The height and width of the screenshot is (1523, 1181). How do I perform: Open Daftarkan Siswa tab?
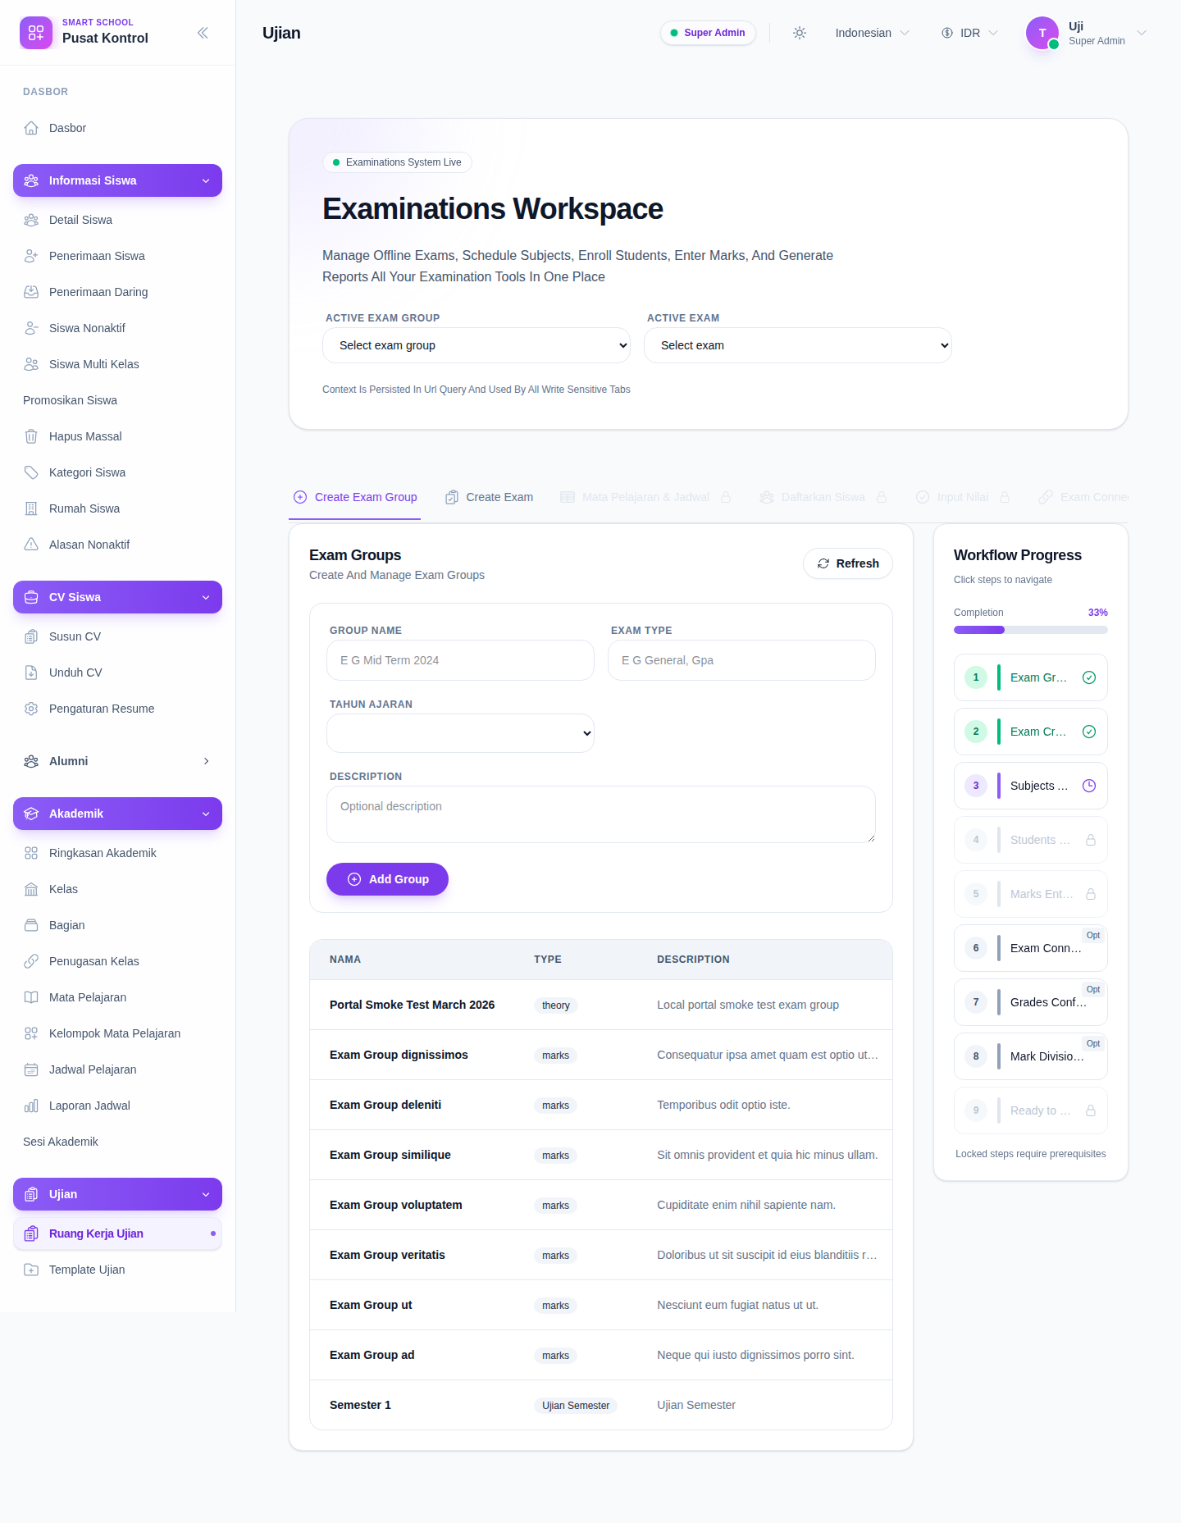click(x=823, y=497)
